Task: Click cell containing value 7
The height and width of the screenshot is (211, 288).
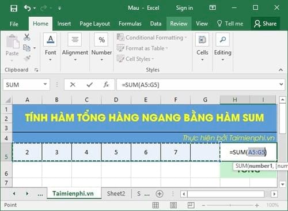Action: [x=176, y=152]
